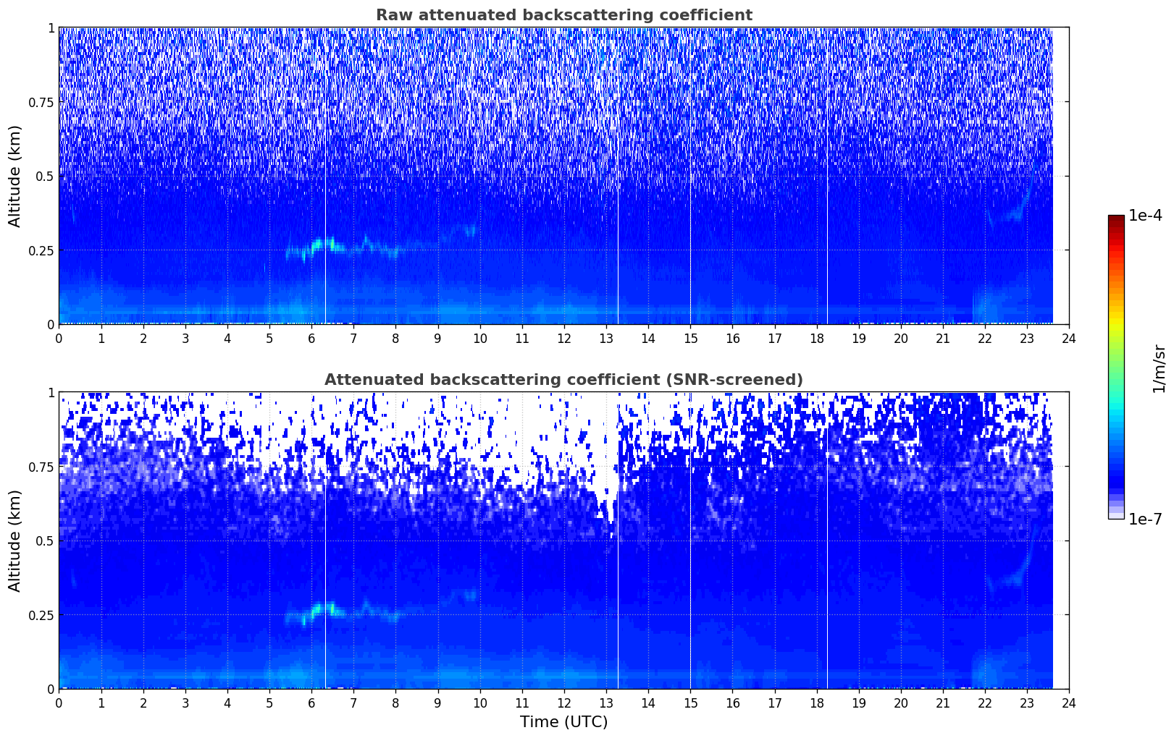This screenshot has height=738, width=1174.
Task: Click hour 12 tick label under the top plot
Action: point(564,338)
